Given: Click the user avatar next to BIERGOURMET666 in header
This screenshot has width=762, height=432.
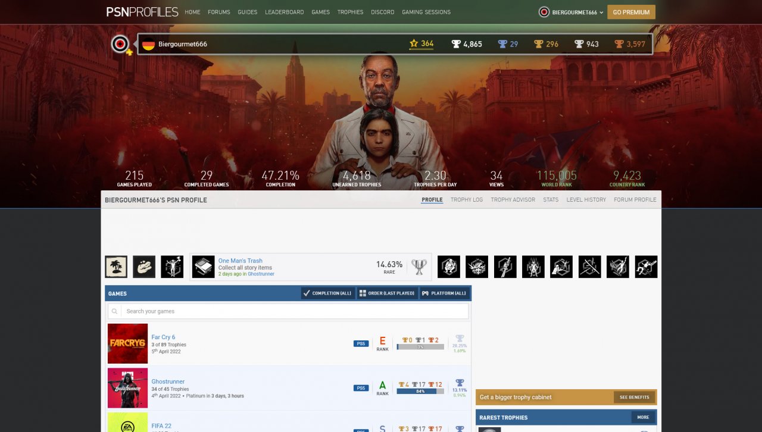Looking at the screenshot, I should click(x=544, y=12).
